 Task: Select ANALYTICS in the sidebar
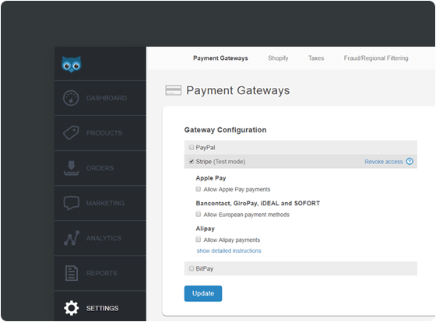pos(100,238)
